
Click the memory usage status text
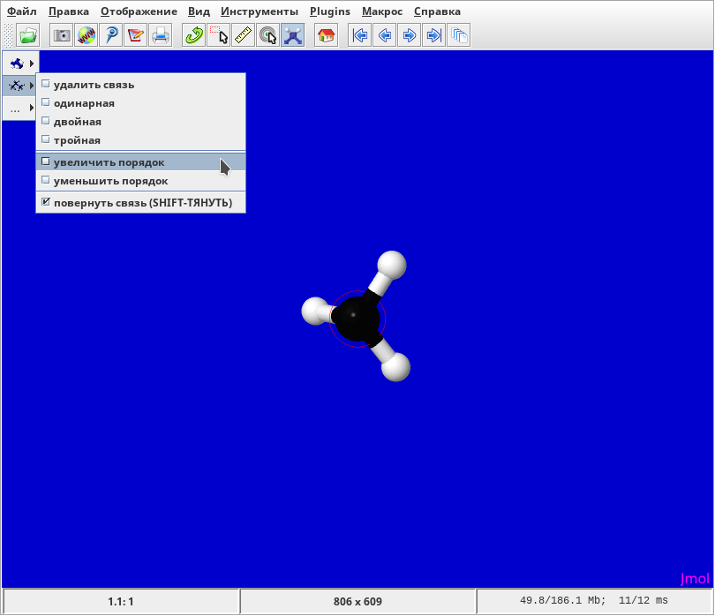click(594, 600)
